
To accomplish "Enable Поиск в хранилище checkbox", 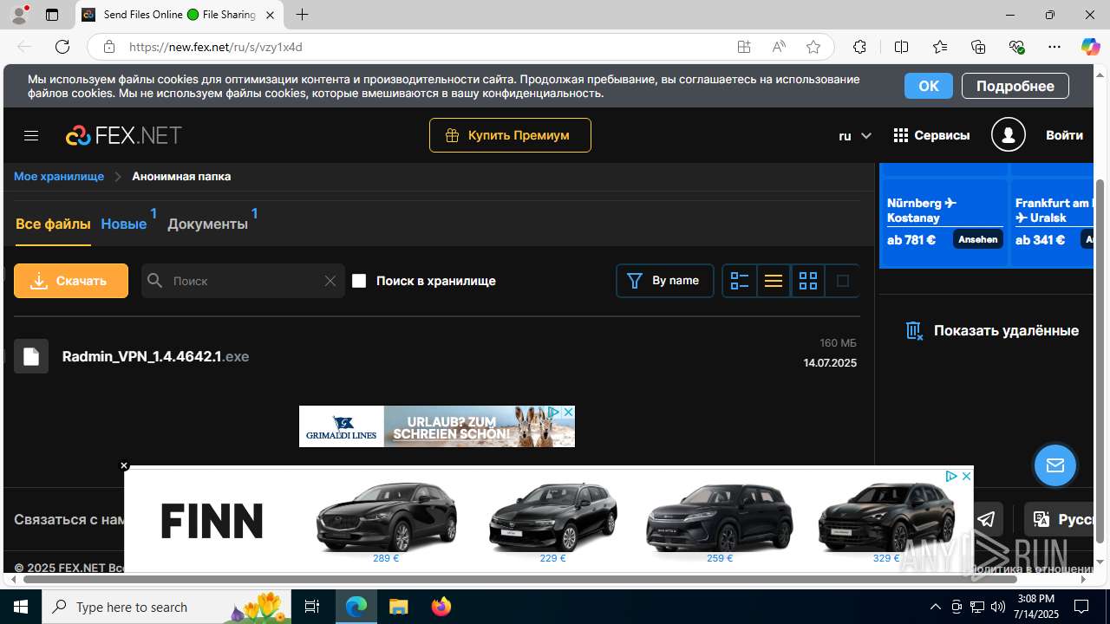I will point(359,281).
